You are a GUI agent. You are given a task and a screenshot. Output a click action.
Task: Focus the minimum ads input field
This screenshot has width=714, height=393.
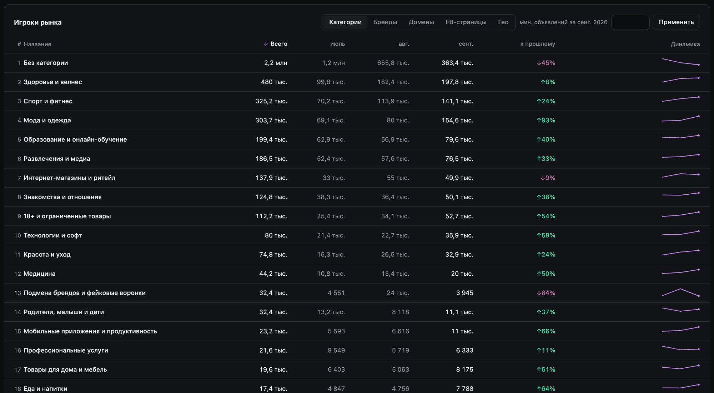(x=630, y=22)
